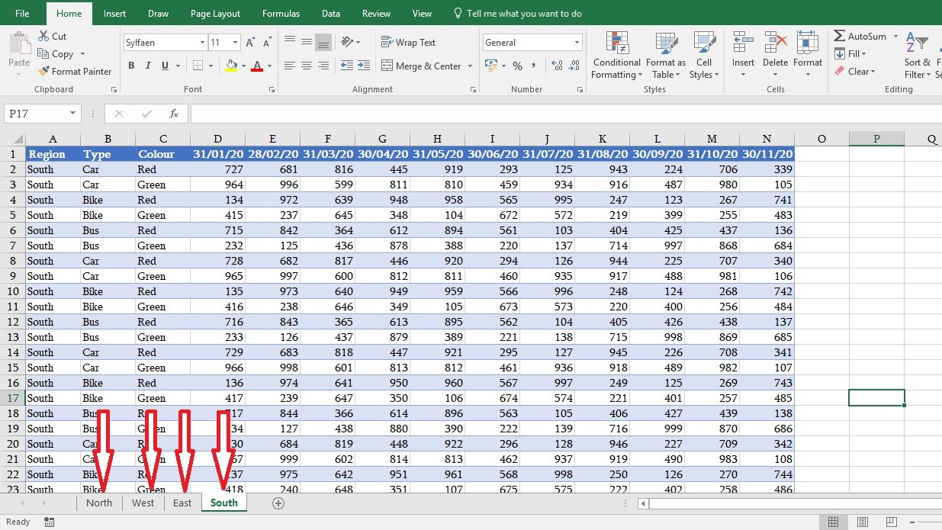Open the File menu
The image size is (942, 530).
pos(22,14)
